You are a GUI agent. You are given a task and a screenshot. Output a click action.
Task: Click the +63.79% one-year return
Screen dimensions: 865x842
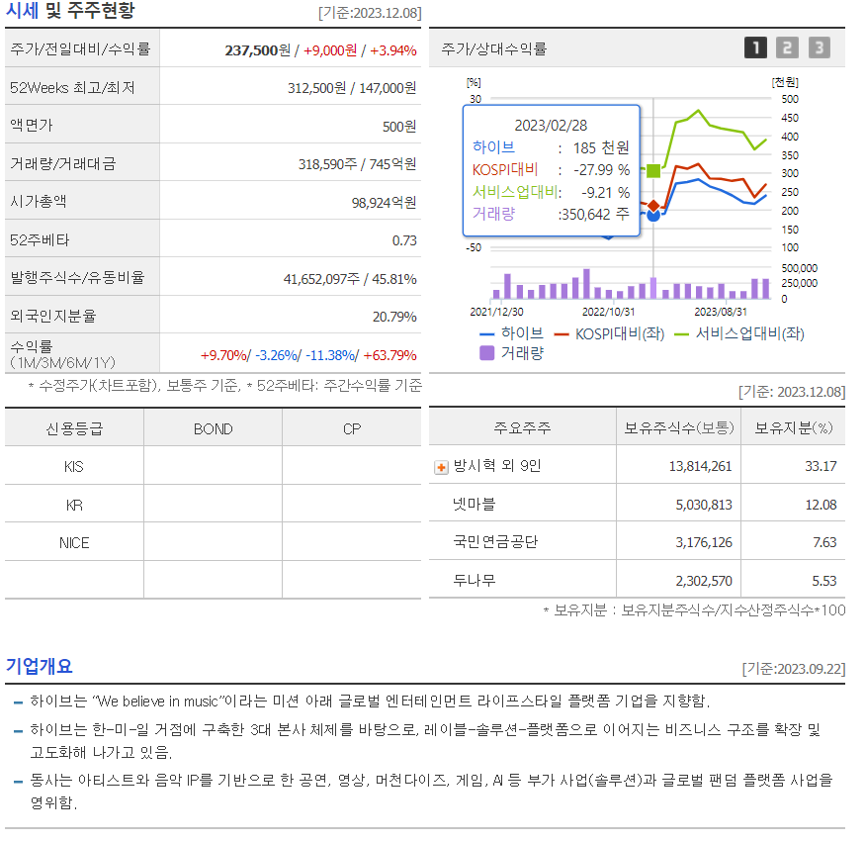(x=390, y=355)
